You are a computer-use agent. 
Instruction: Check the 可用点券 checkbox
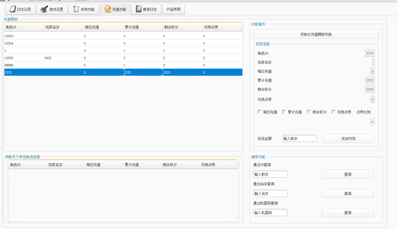point(334,112)
